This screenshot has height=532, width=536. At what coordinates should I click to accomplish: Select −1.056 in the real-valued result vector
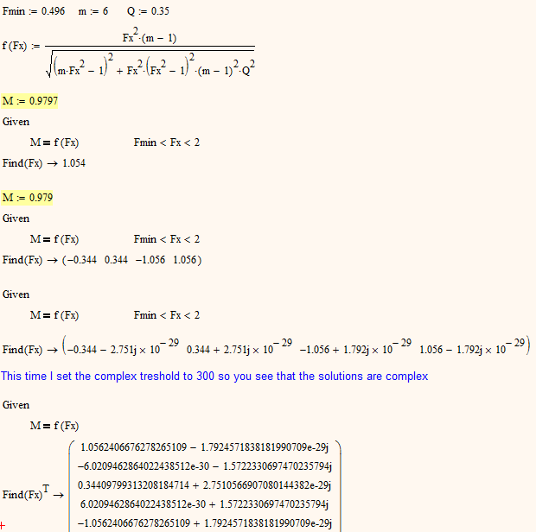[x=150, y=260]
